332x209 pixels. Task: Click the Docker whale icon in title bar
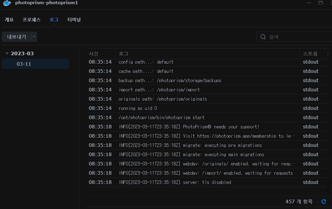tap(7, 3)
